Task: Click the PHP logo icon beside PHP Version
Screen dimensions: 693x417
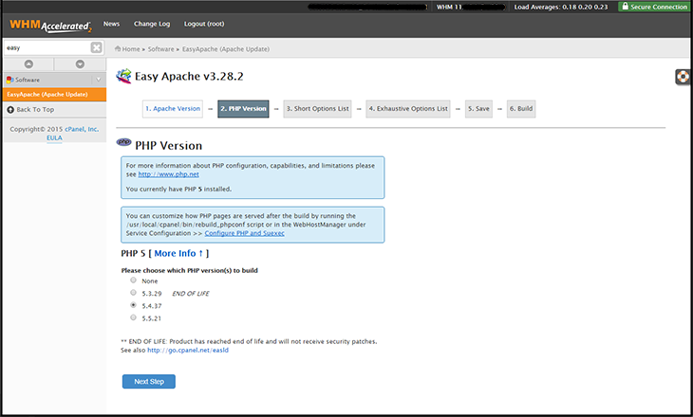Action: (x=123, y=142)
